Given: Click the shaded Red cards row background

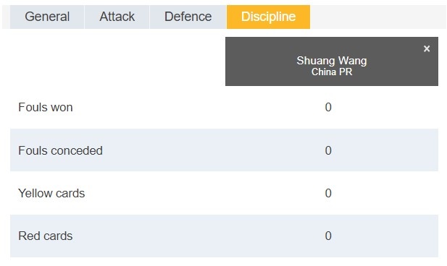Looking at the screenshot, I should [224, 236].
